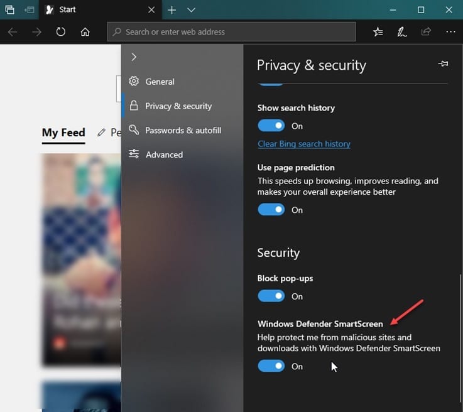Click the Add notes pen icon
The image size is (463, 412).
click(x=401, y=31)
